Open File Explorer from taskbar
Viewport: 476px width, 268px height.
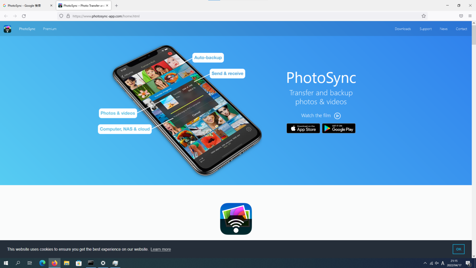click(x=67, y=263)
